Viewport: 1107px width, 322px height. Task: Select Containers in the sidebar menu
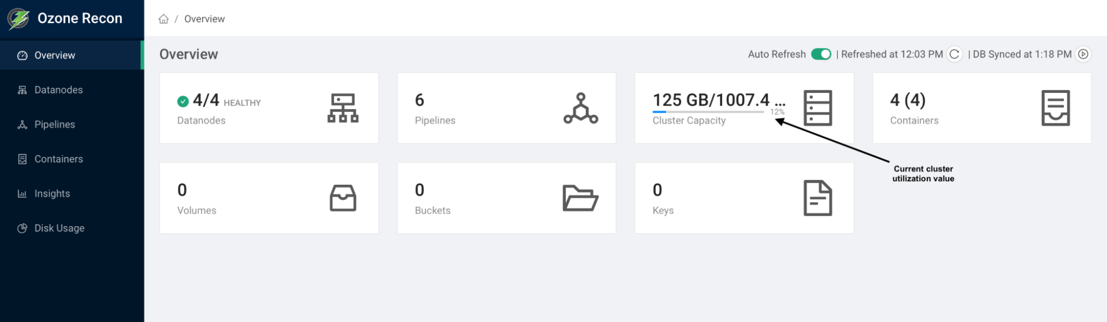(58, 159)
